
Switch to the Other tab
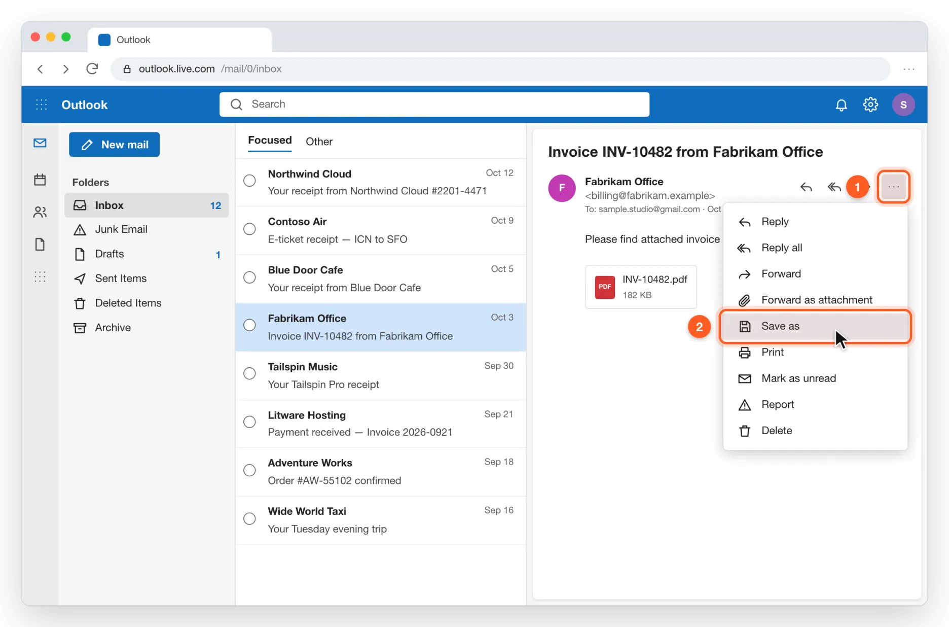(x=319, y=142)
